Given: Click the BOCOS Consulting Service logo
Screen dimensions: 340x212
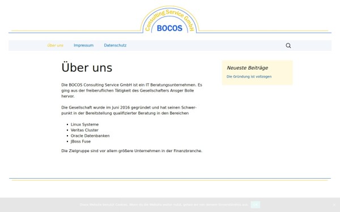Looking at the screenshot, I should [x=169, y=20].
